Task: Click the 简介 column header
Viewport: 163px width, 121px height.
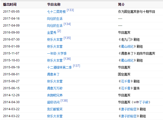Action: (x=121, y=4)
